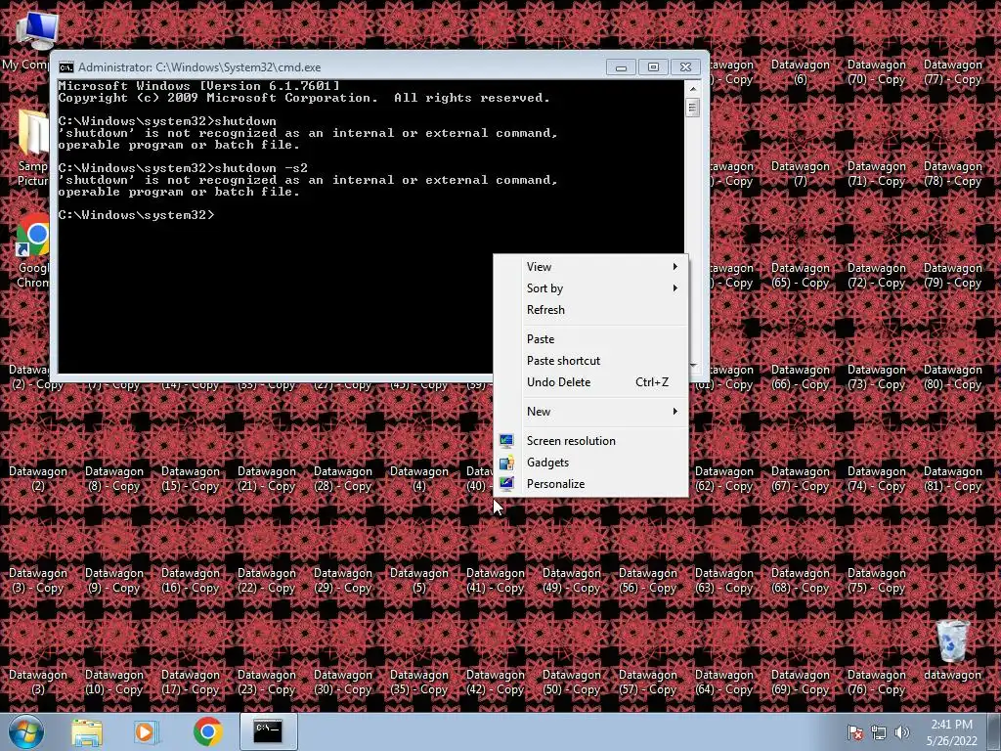The width and height of the screenshot is (1001, 751).
Task: Click the cmd window scroll down arrow
Action: [693, 367]
